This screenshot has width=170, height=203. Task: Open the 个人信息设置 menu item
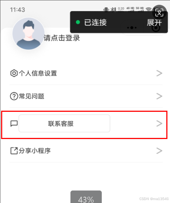point(86,74)
